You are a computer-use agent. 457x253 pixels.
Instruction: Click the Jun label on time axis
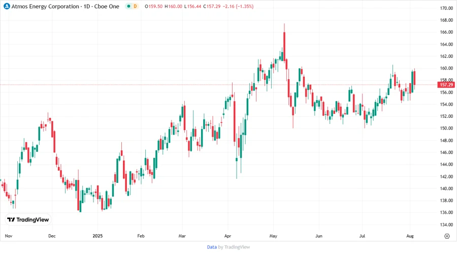pos(319,236)
